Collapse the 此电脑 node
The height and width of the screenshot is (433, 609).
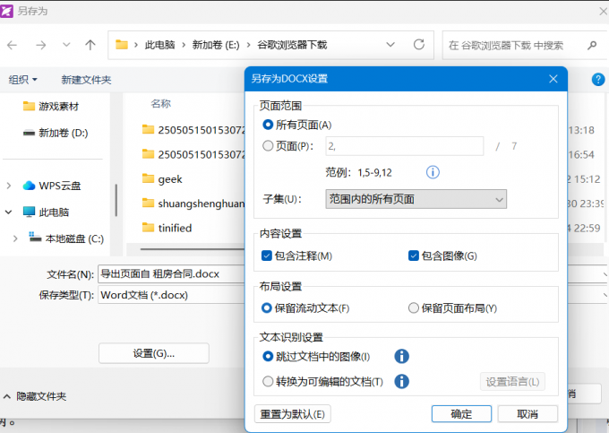pyautogui.click(x=9, y=212)
